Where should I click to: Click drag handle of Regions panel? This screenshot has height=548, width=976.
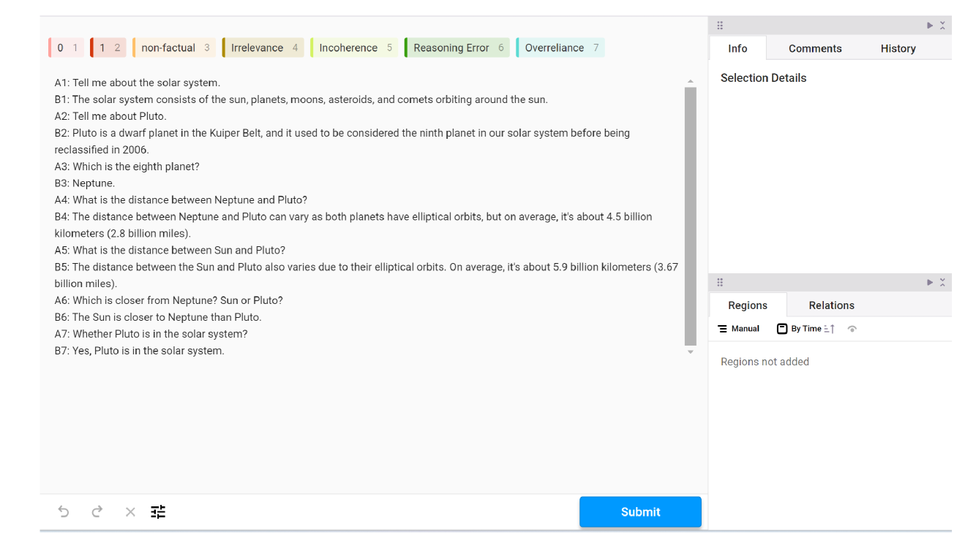(720, 282)
